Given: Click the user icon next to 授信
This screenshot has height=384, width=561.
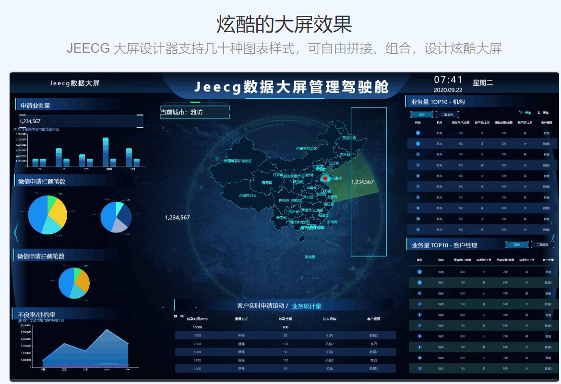Looking at the screenshot, I should (539, 112).
